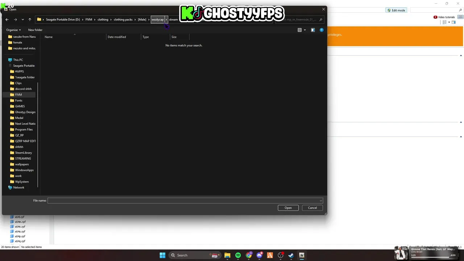
Task: Select Seagate Portable Drive (D:) in the path
Action: 63,20
